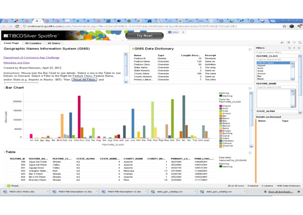
Task: Open the browser wrench menu icon
Action: 300,26
